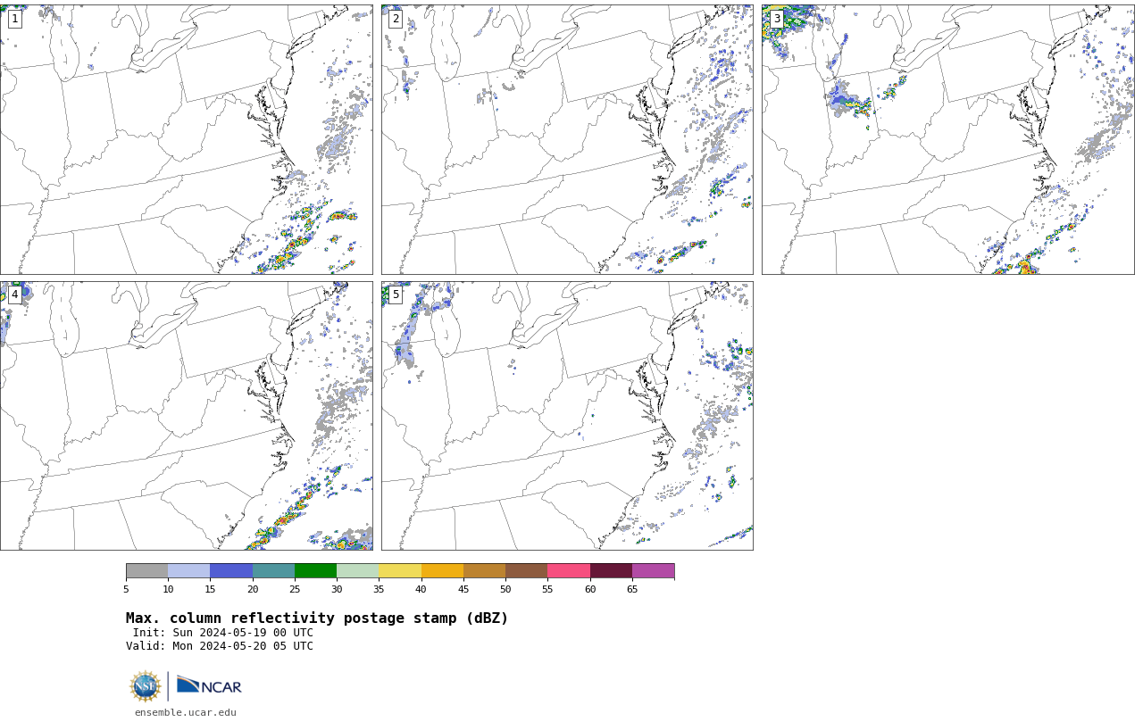Viewport: 1143px width, 722px height.
Task: Click the colorbar tick label 25
Action: point(295,589)
